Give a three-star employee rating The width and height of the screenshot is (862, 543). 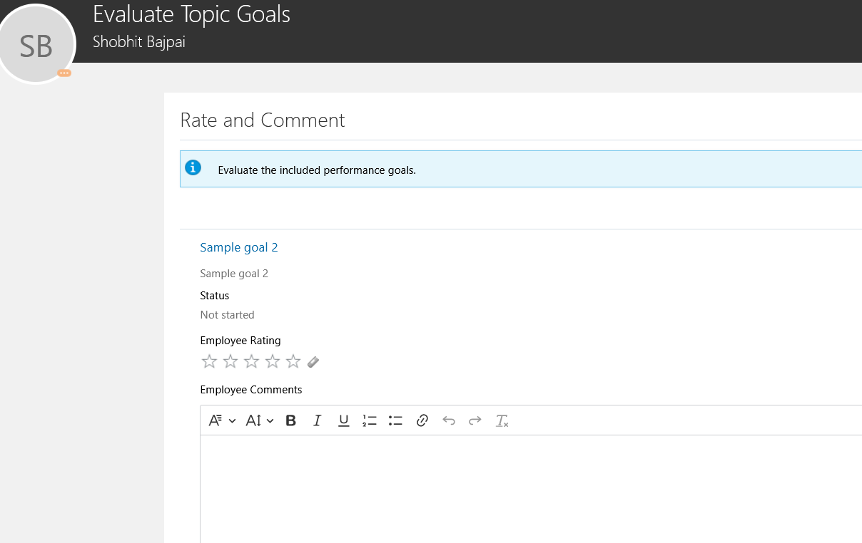point(251,361)
